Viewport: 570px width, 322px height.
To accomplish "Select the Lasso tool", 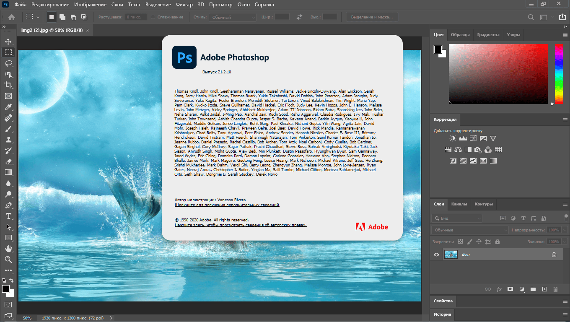I will click(8, 63).
